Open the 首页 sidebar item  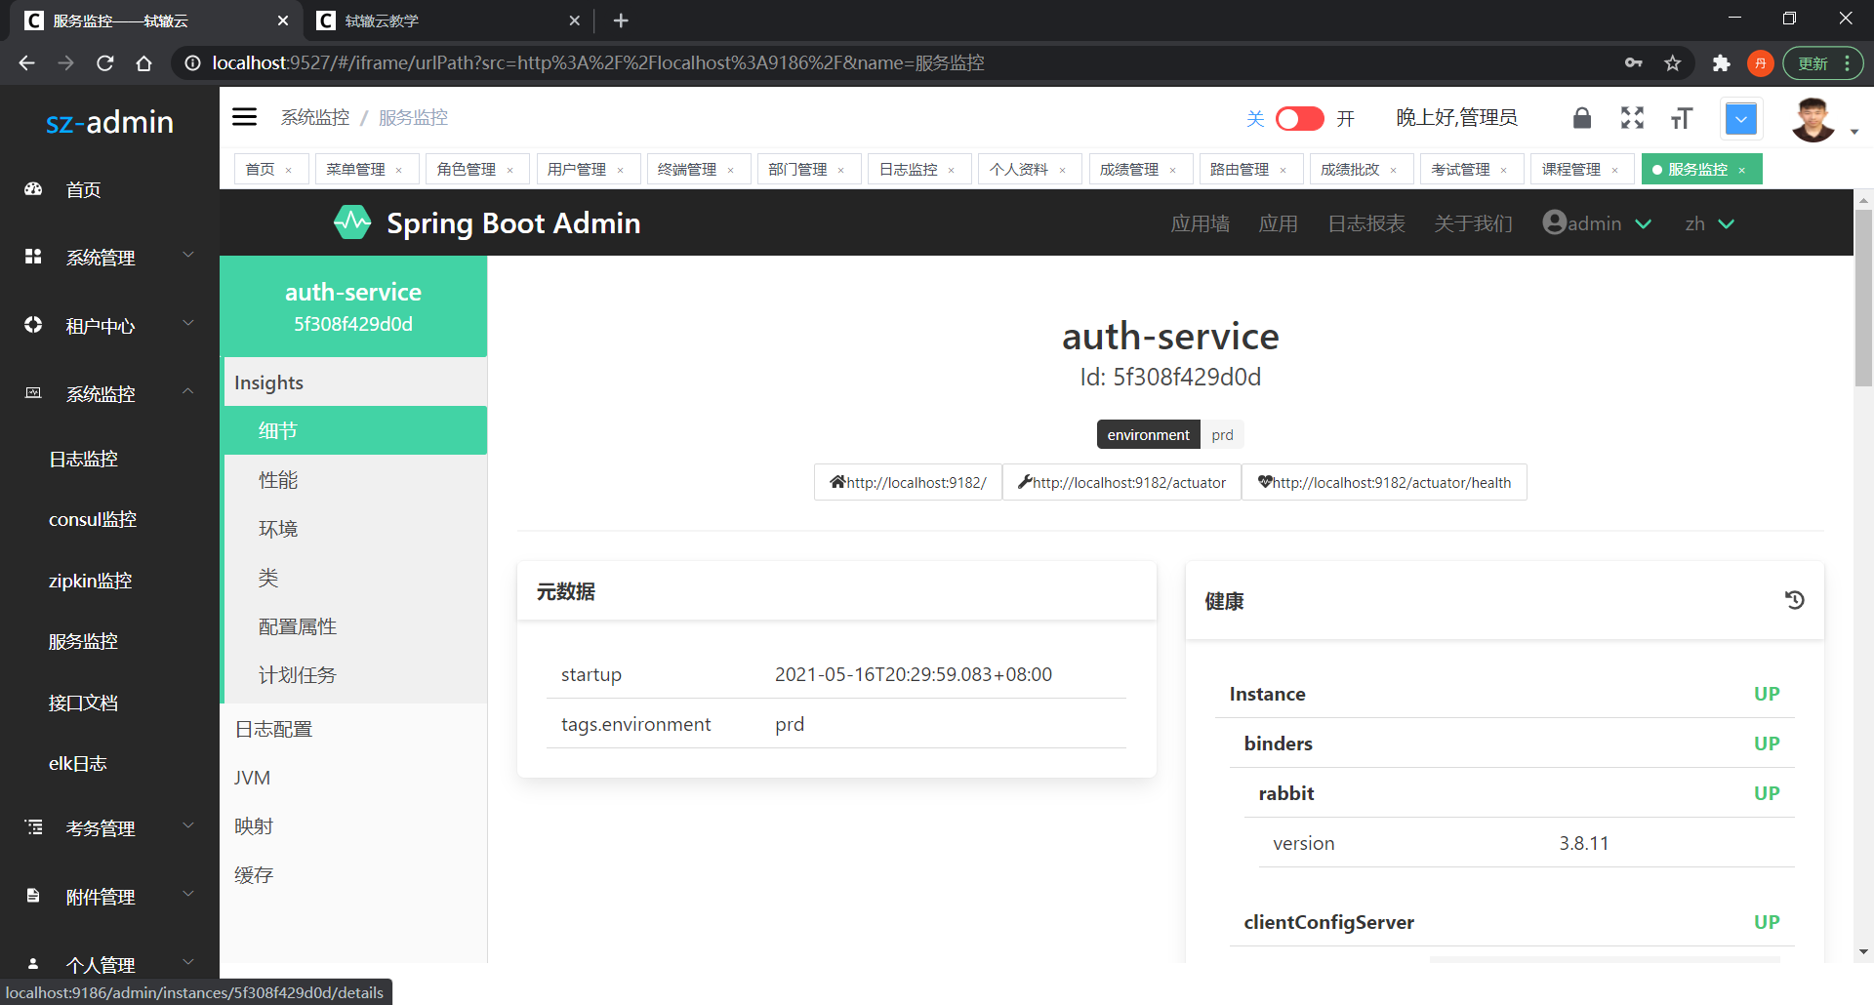coord(109,189)
